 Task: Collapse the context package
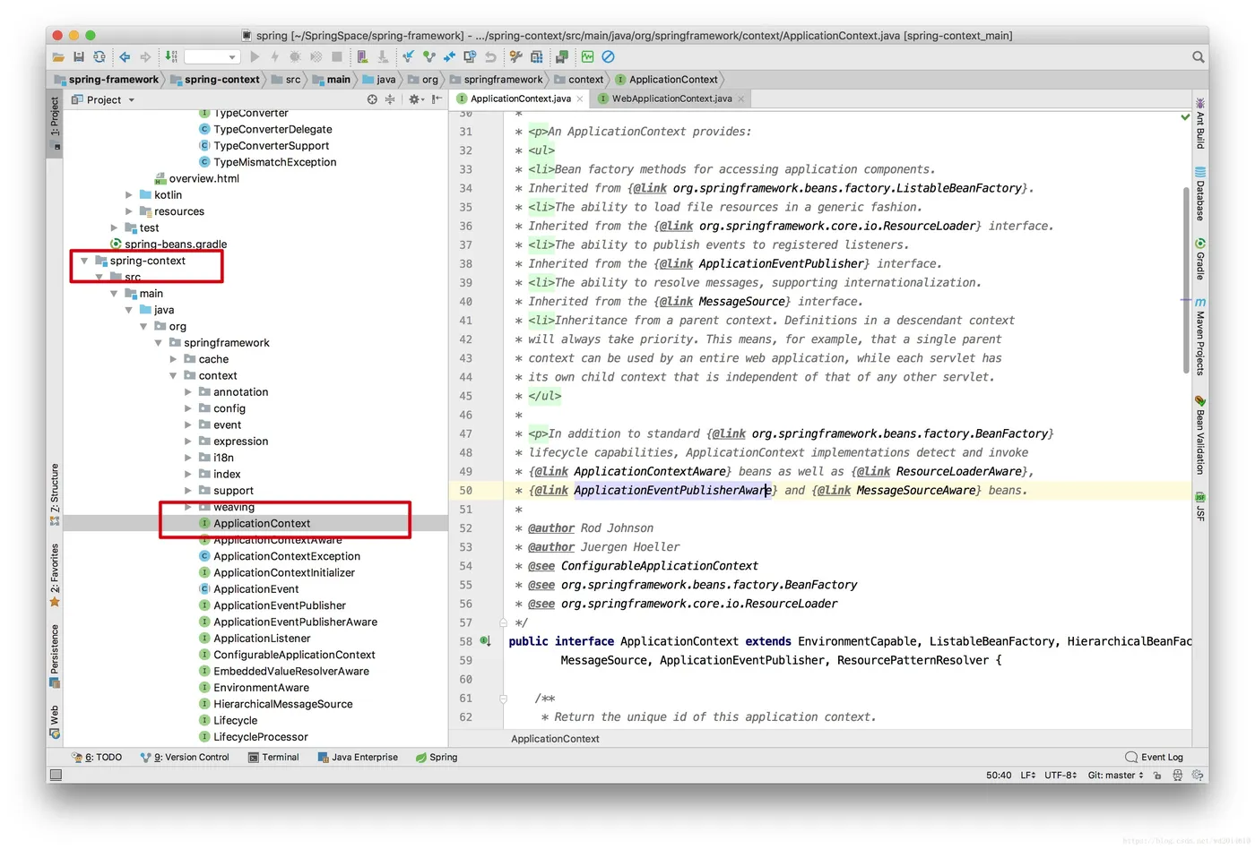click(174, 375)
